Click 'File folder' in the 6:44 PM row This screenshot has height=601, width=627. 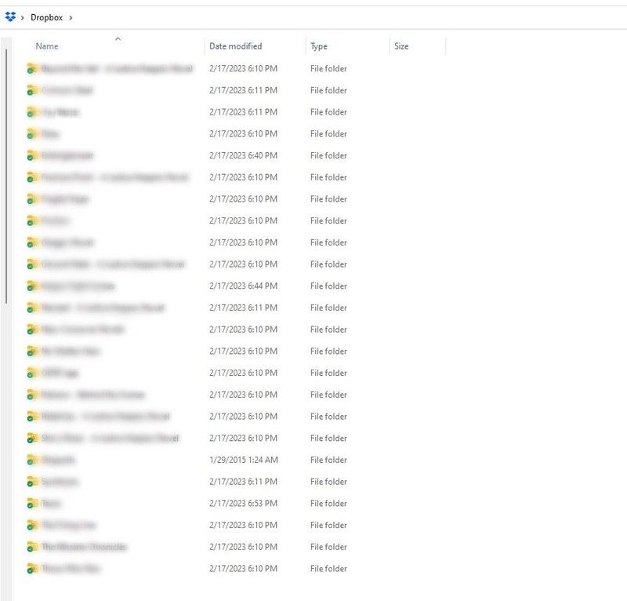point(328,286)
